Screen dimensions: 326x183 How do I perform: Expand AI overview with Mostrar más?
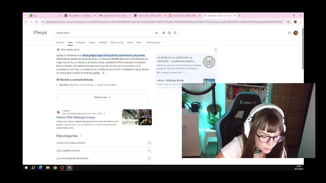tap(103, 97)
